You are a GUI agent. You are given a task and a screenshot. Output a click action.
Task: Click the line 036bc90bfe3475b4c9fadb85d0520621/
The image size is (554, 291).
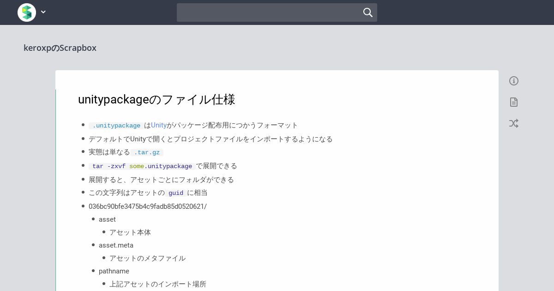pos(148,206)
